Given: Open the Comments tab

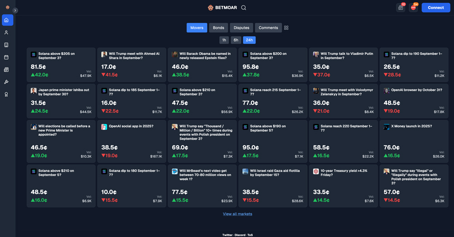Looking at the screenshot, I should click(268, 28).
